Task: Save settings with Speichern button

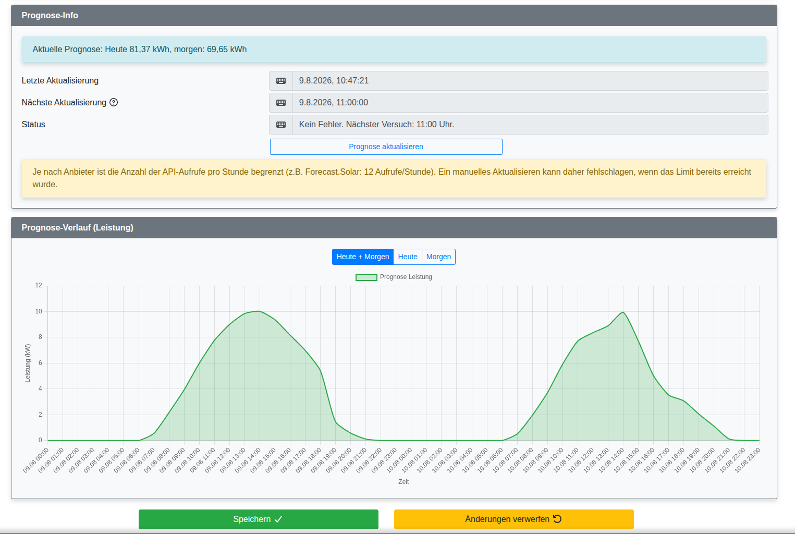Action: 259,519
